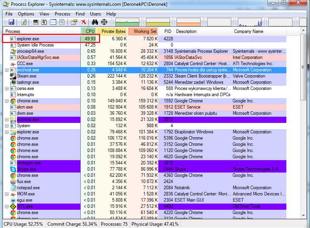Sort by the PID column header

(x=166, y=31)
